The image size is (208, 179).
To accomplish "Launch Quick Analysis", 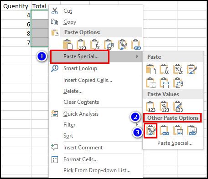I will (96, 114).
